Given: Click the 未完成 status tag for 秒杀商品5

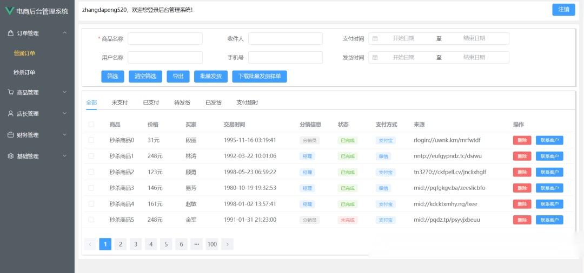Looking at the screenshot, I should point(348,220).
